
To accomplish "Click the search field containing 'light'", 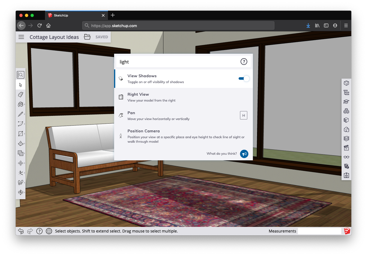I will click(178, 62).
